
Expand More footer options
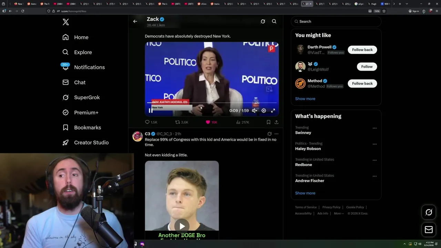[339, 214]
